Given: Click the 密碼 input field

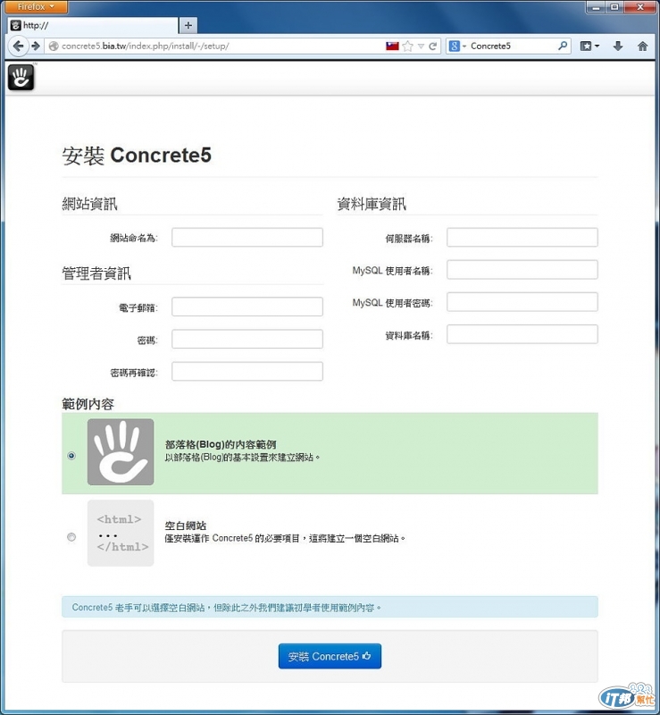Looking at the screenshot, I should (247, 340).
